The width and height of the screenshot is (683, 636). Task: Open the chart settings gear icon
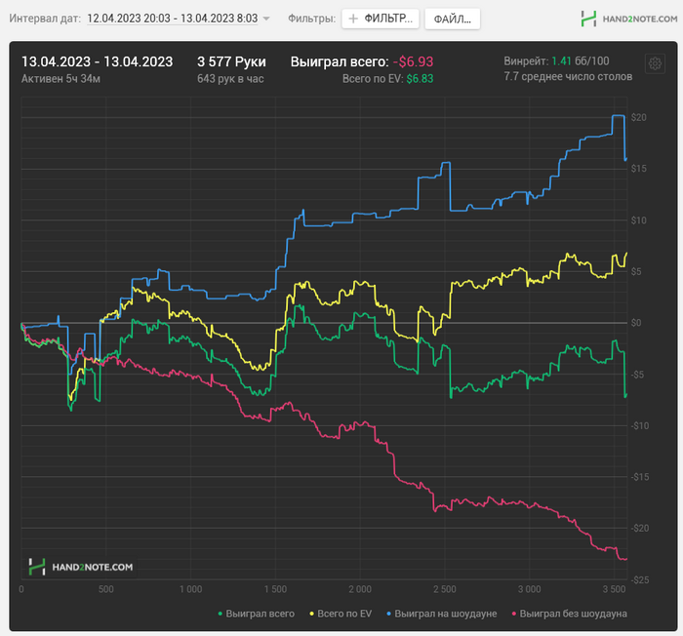point(655,63)
